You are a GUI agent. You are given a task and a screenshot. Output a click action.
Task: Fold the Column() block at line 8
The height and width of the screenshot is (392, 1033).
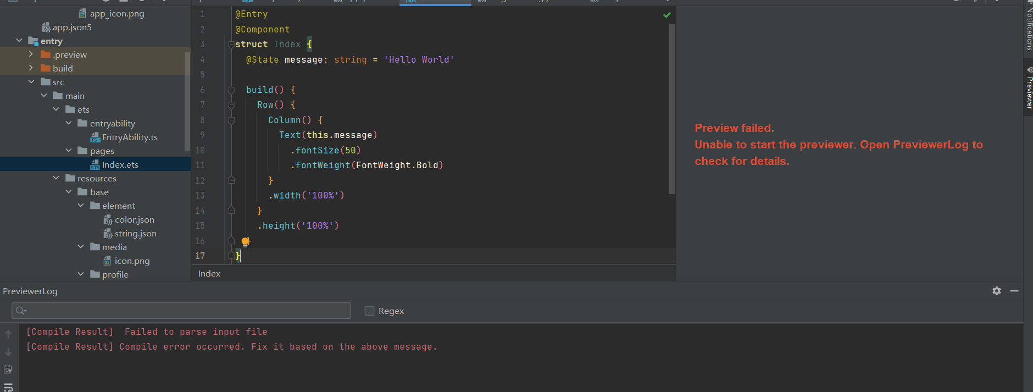(231, 120)
